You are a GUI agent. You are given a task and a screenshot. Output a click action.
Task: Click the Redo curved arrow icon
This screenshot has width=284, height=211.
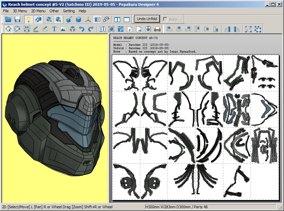pos(91,29)
